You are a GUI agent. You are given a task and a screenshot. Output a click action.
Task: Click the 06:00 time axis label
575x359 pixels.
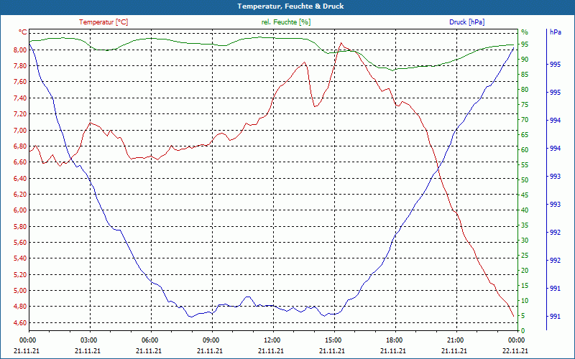[149, 340]
